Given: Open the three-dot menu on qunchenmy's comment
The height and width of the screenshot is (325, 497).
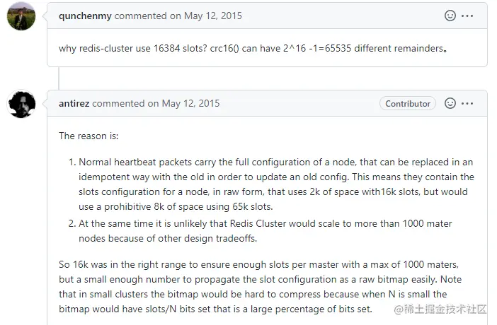Looking at the screenshot, I should tap(467, 15).
